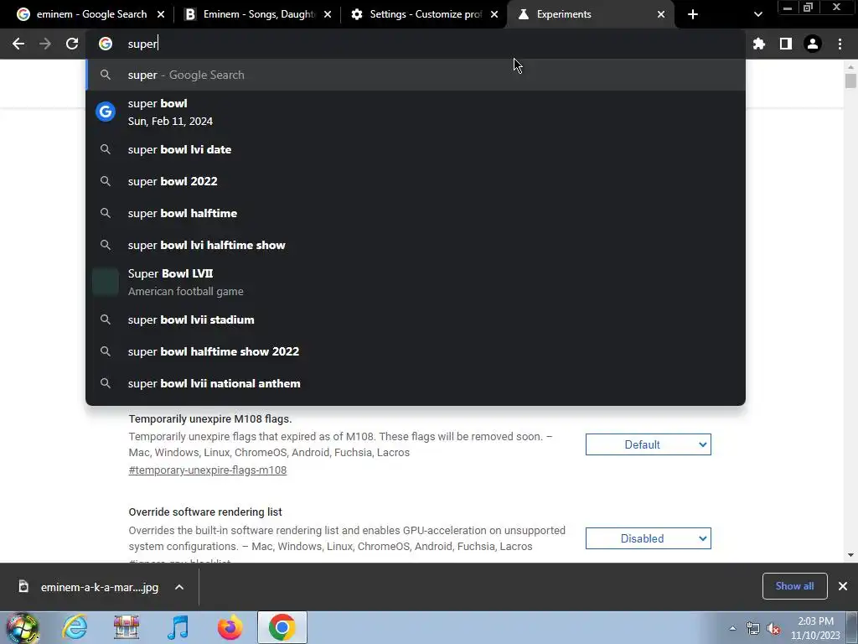Click Show all downloads button
Screen dimensions: 858x644
click(x=794, y=586)
